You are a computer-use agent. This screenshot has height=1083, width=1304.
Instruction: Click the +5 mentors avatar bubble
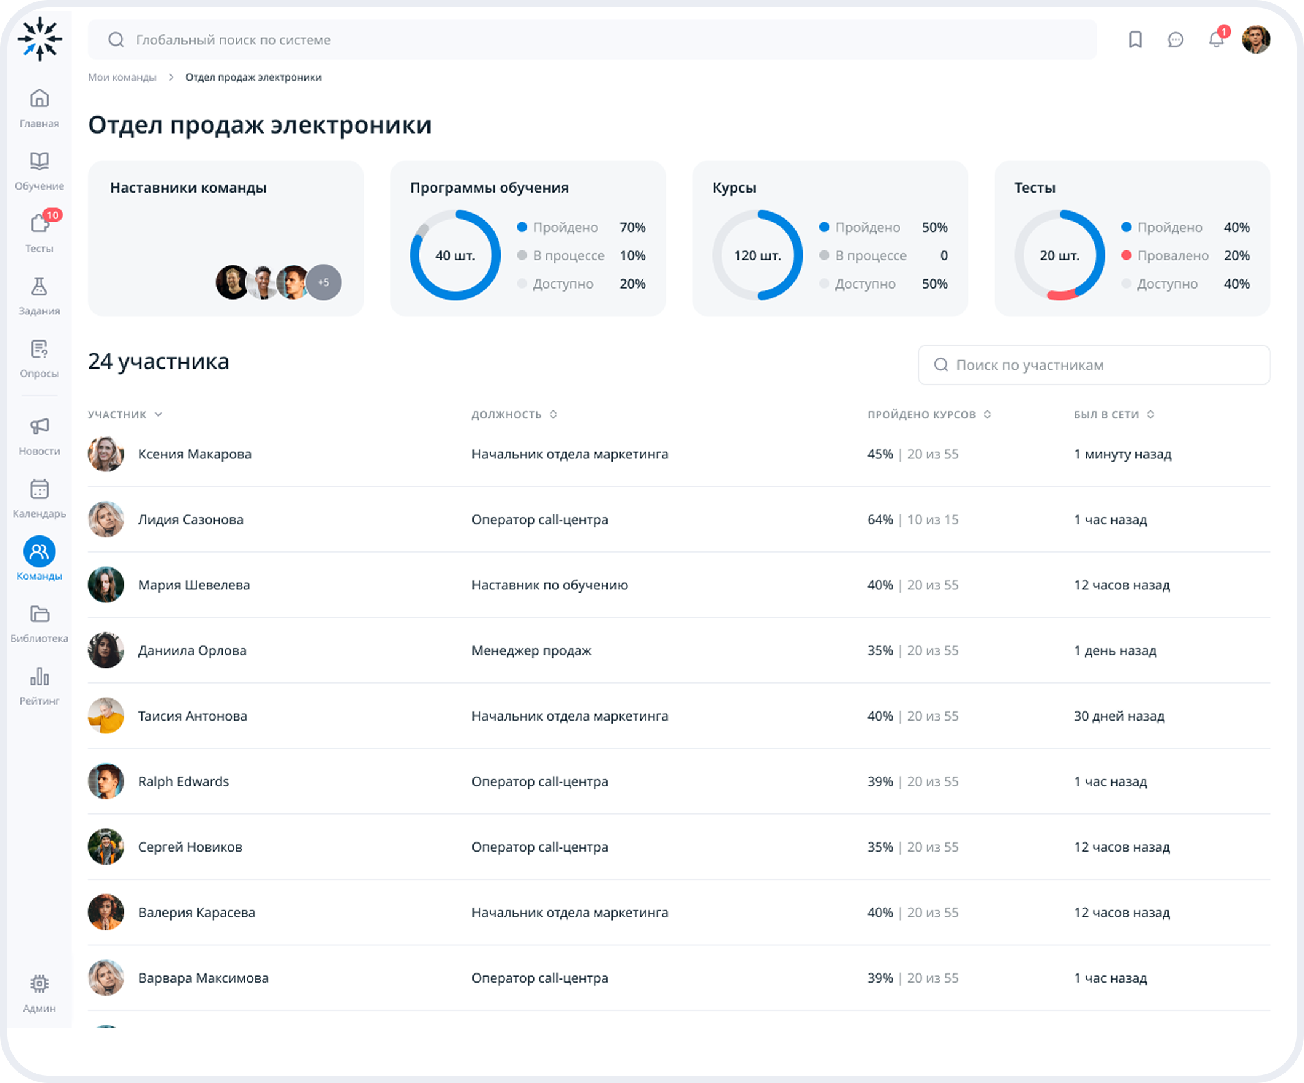pos(324,282)
